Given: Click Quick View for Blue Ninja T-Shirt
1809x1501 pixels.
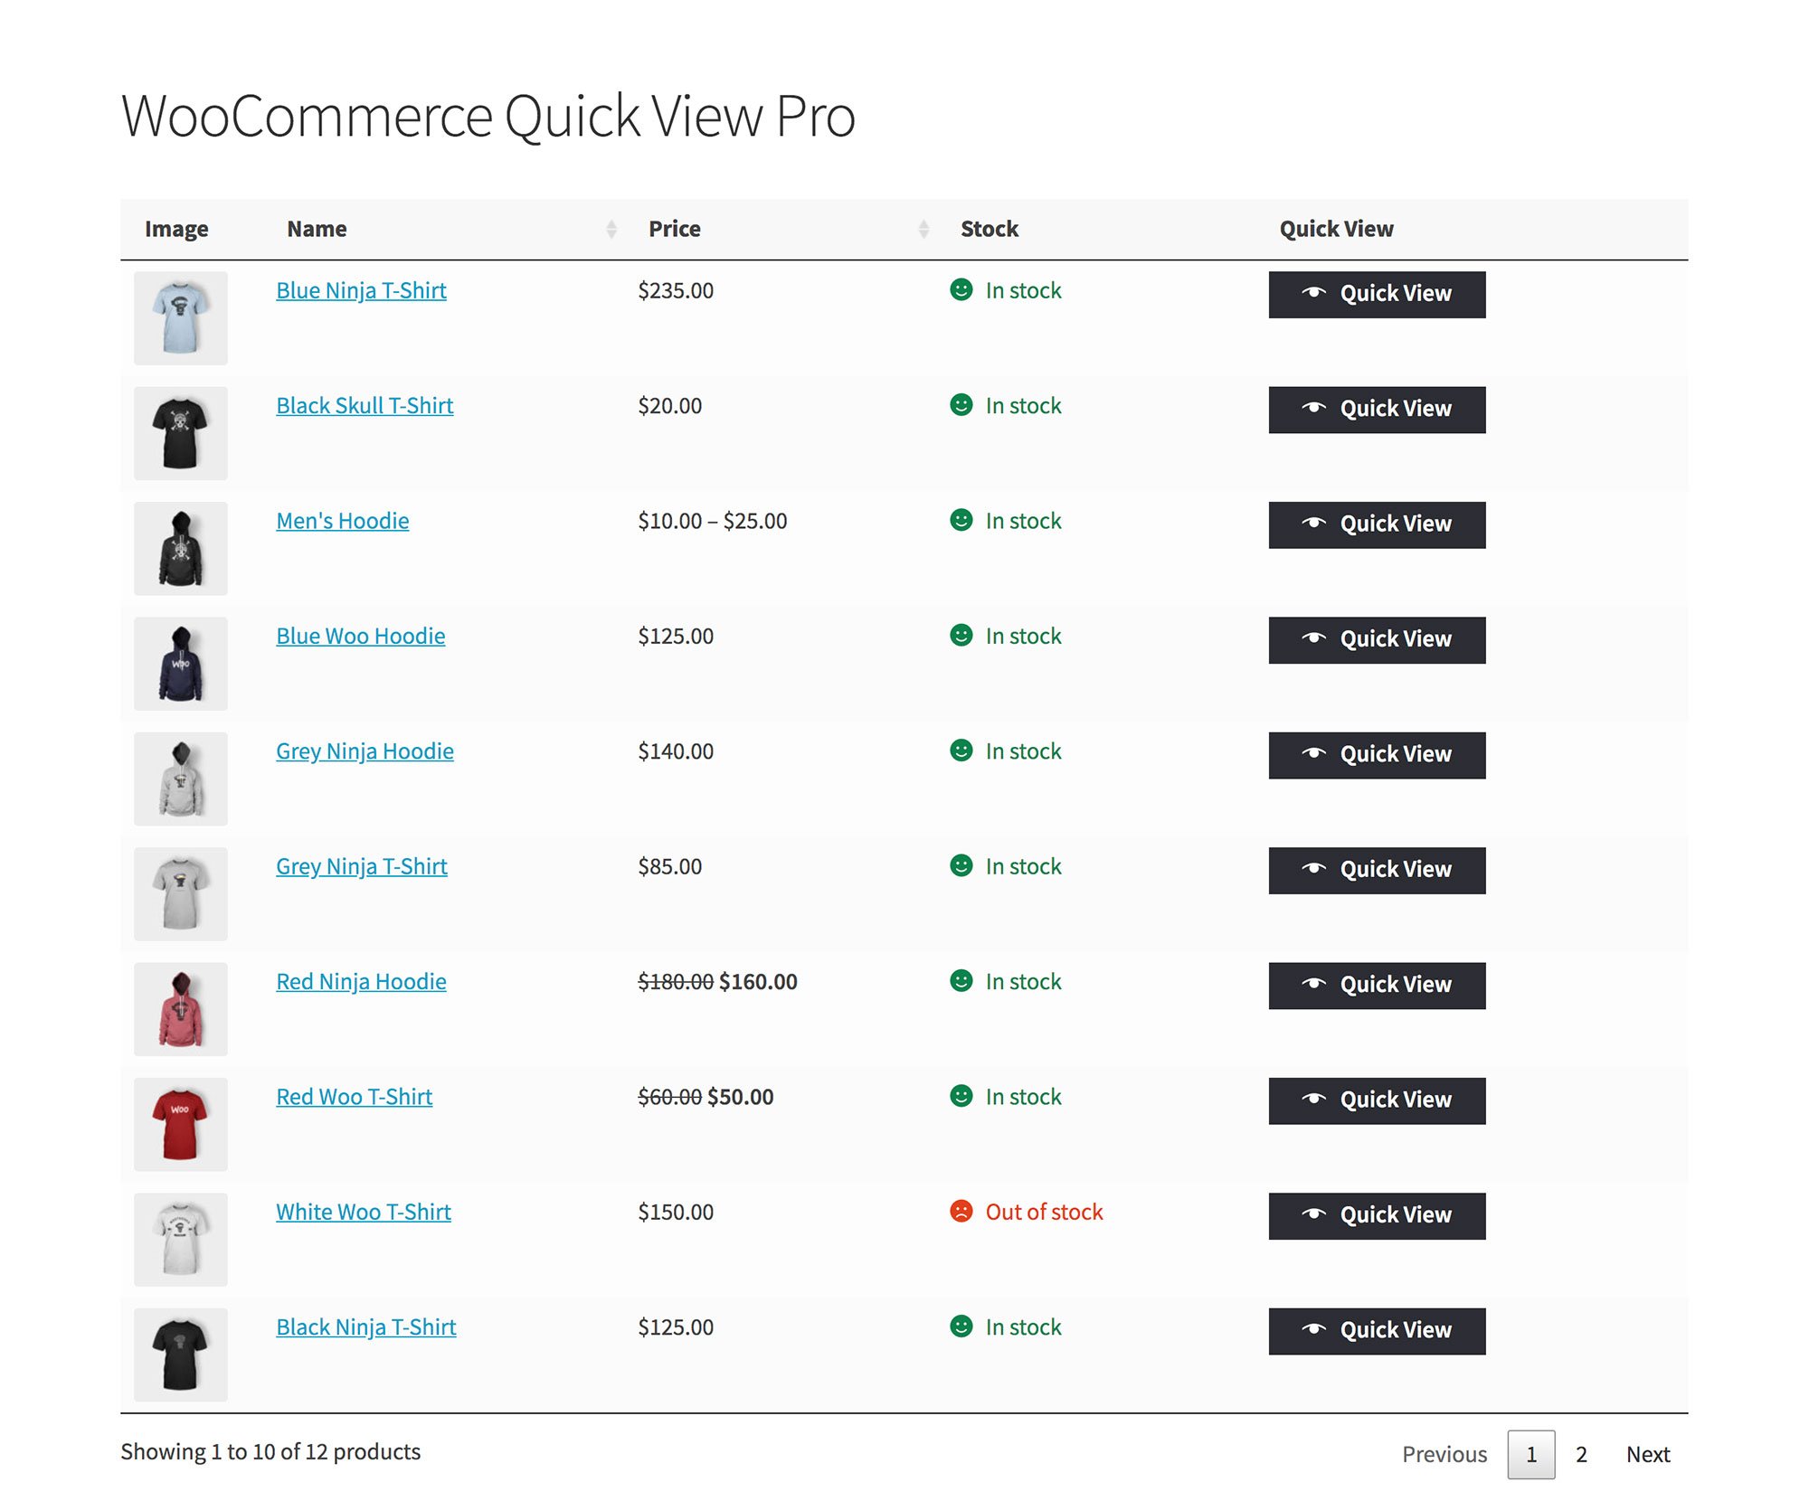Looking at the screenshot, I should click(x=1376, y=294).
